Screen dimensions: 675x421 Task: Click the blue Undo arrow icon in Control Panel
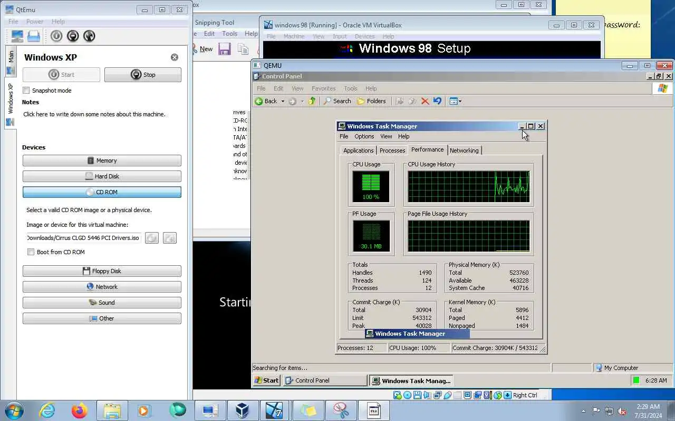coord(437,101)
